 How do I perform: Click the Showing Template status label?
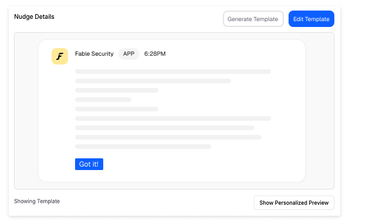click(x=37, y=201)
